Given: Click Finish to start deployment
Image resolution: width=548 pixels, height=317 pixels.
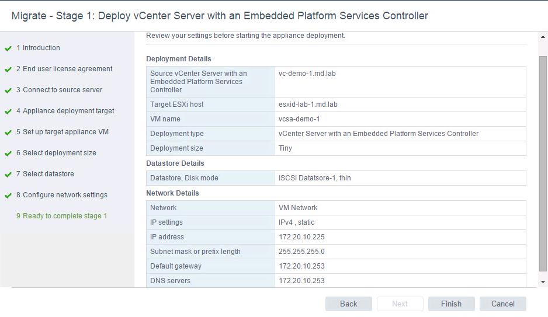Looking at the screenshot, I should click(x=451, y=304).
